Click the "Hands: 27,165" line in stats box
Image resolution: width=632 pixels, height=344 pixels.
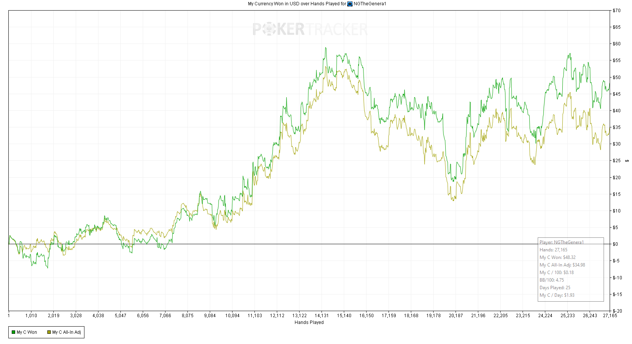coord(553,250)
